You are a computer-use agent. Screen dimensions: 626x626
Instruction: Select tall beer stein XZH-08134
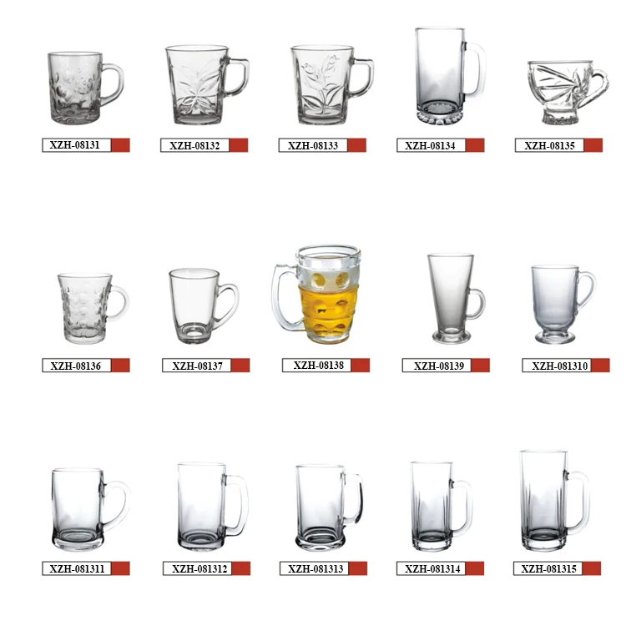pos(451,76)
